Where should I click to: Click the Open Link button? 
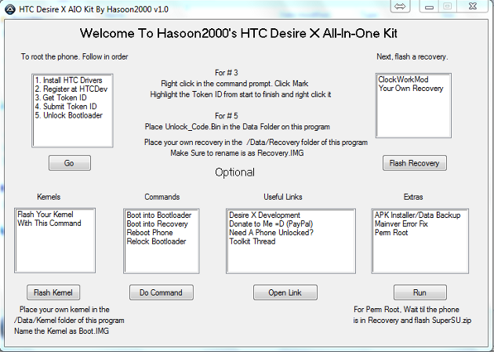tap(285, 292)
